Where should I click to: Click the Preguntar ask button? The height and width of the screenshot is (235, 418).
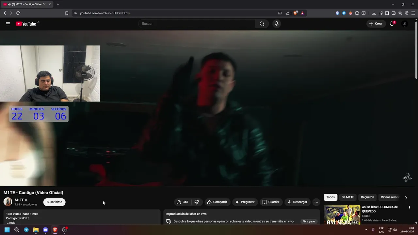245,202
